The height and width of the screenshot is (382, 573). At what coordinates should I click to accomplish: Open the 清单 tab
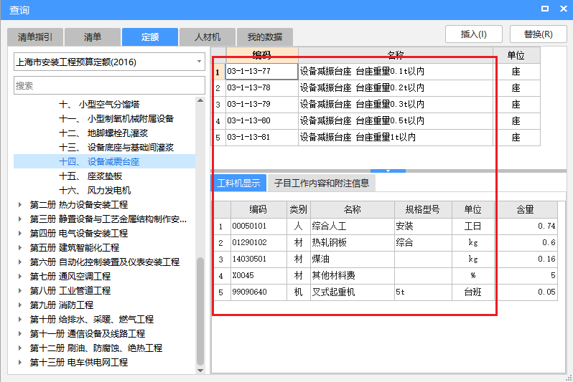coord(93,37)
